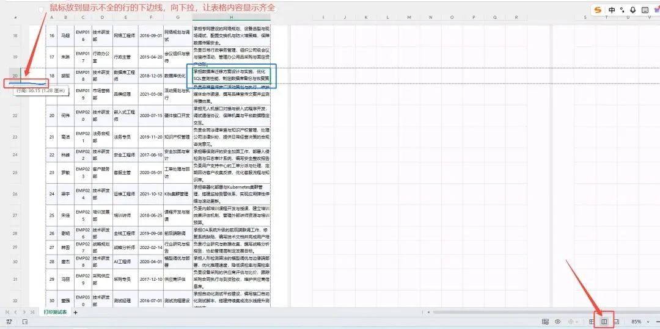Select column I header
Image resolution: width=660 pixels, height=329 pixels.
(323, 17)
